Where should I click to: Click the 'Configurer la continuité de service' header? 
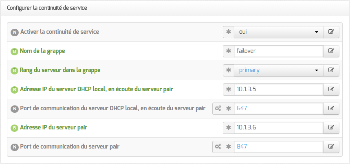click(x=47, y=8)
